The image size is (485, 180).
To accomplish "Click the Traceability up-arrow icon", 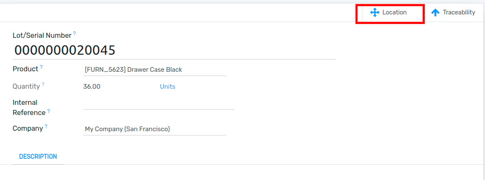I will pos(435,13).
